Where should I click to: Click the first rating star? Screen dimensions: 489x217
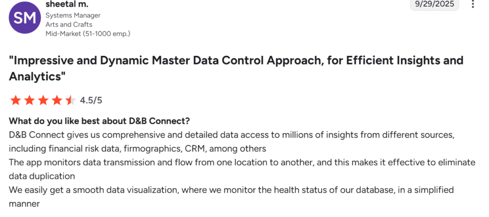click(x=15, y=100)
